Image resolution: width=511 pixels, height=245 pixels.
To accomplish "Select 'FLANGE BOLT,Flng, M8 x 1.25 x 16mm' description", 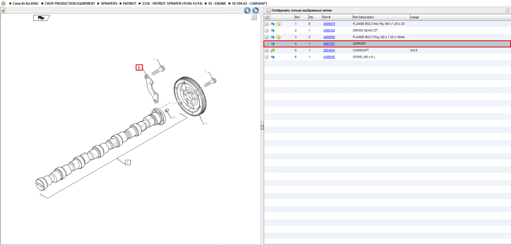I will (x=379, y=37).
